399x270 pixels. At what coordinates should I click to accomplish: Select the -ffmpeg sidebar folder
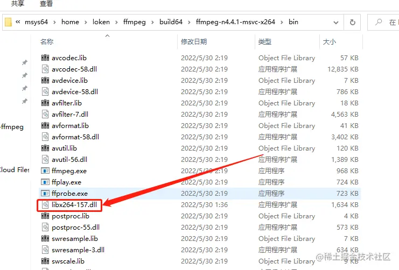12,127
